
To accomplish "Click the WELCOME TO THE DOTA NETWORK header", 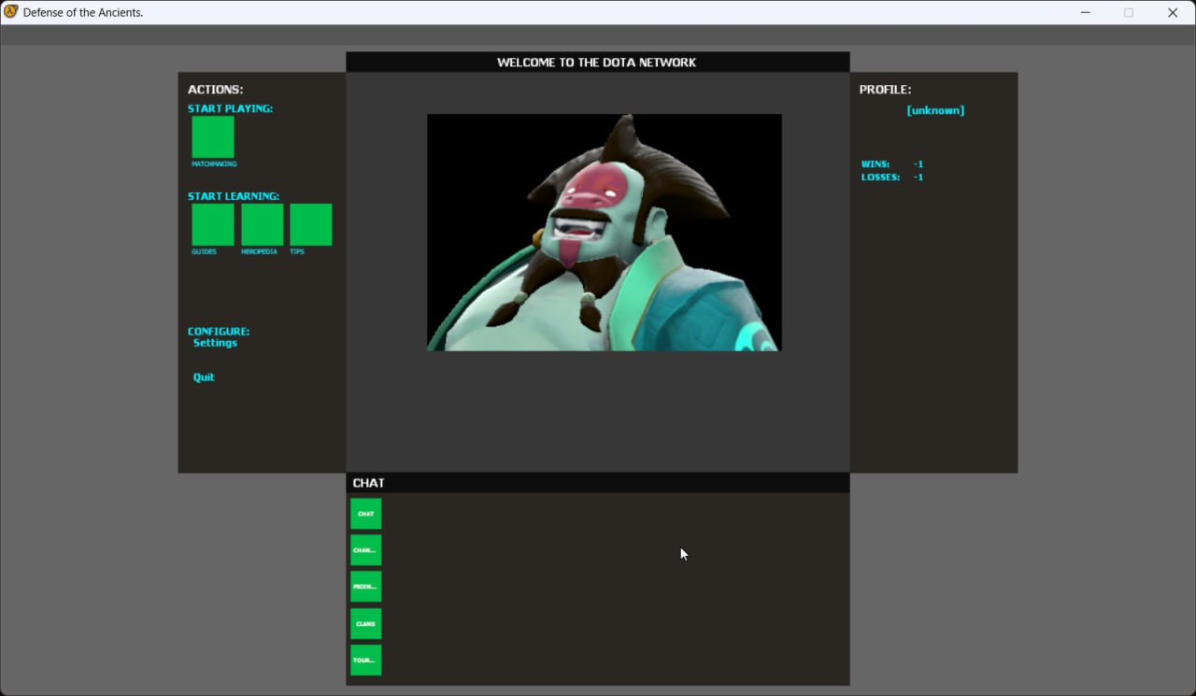I will coord(597,63).
